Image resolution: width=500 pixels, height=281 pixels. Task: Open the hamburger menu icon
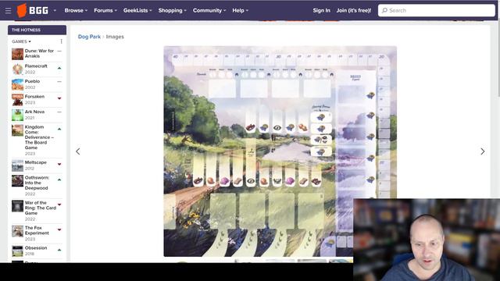[x=8, y=10]
